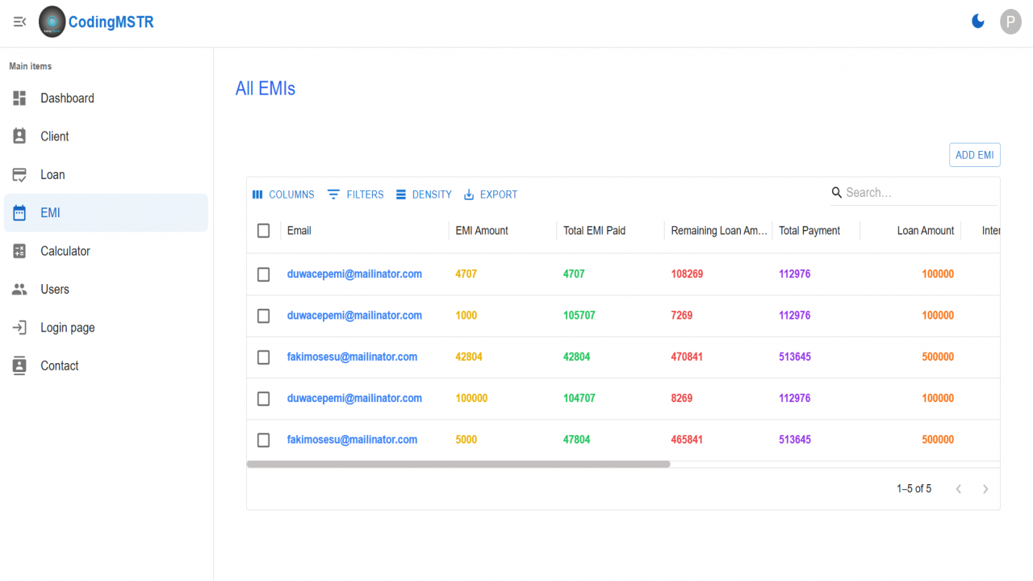The image size is (1033, 581).
Task: Toggle dark mode moon icon
Action: pyautogui.click(x=978, y=22)
